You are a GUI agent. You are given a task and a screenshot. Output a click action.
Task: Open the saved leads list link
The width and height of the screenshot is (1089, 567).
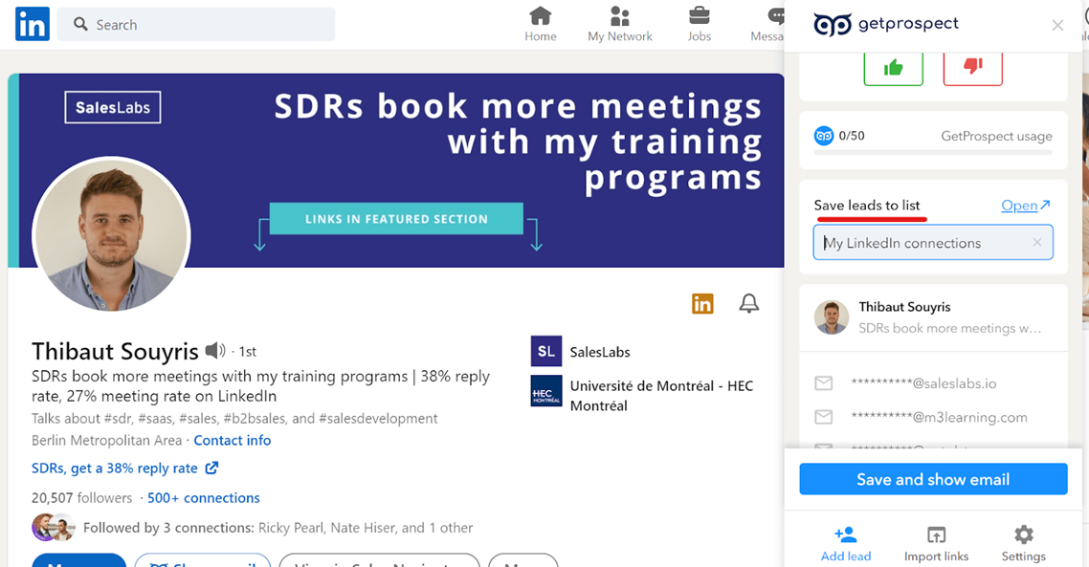click(x=1025, y=206)
